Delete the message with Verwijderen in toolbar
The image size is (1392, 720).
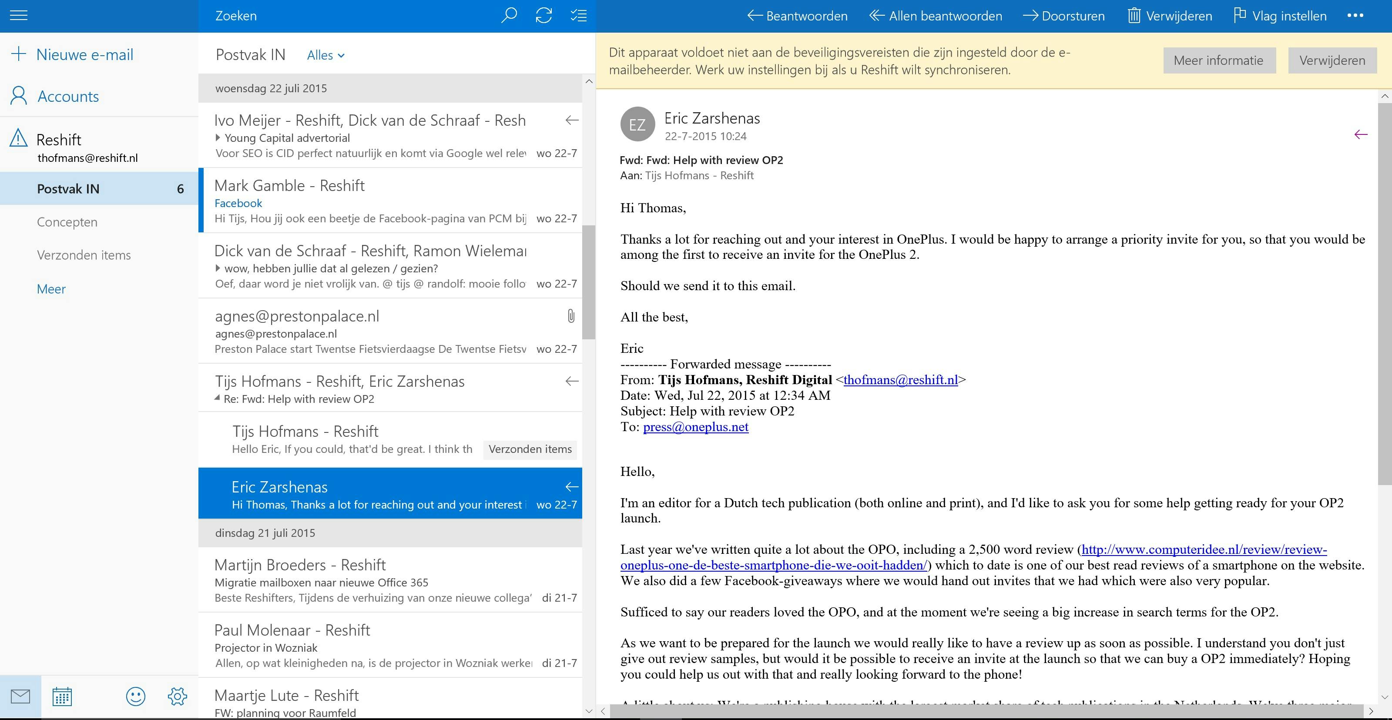click(1170, 16)
